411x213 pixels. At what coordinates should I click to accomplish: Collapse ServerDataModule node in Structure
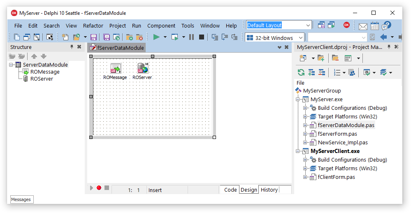[11, 65]
